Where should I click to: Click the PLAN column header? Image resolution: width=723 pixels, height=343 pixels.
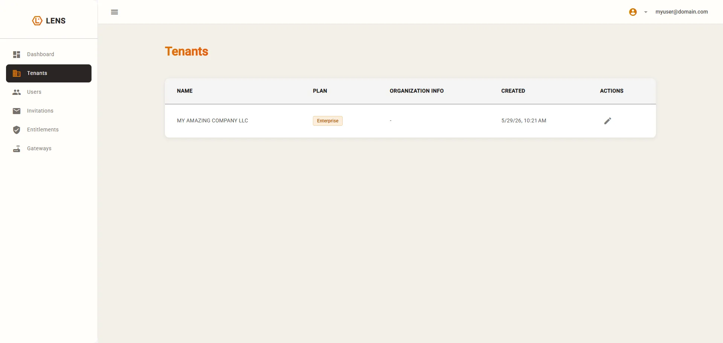tap(320, 91)
